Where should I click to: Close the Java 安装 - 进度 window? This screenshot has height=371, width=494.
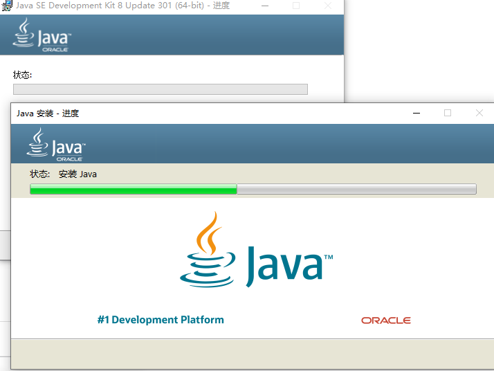[479, 113]
